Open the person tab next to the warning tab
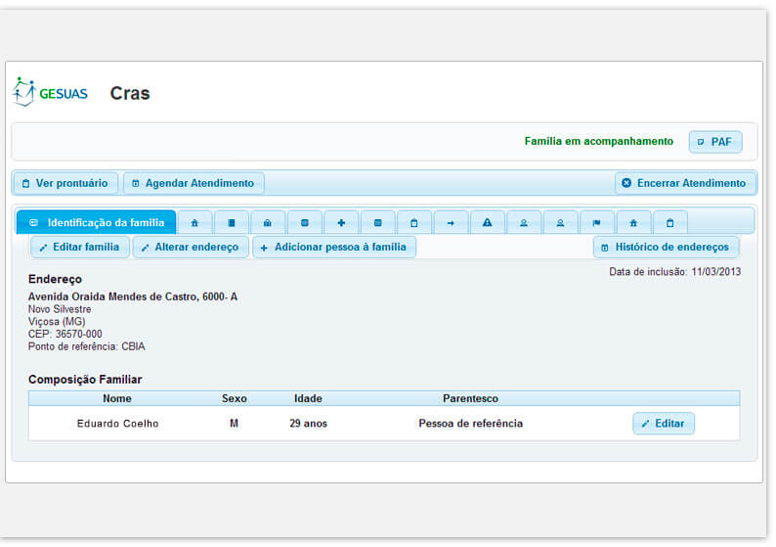This screenshot has height=547, width=776. point(524,223)
